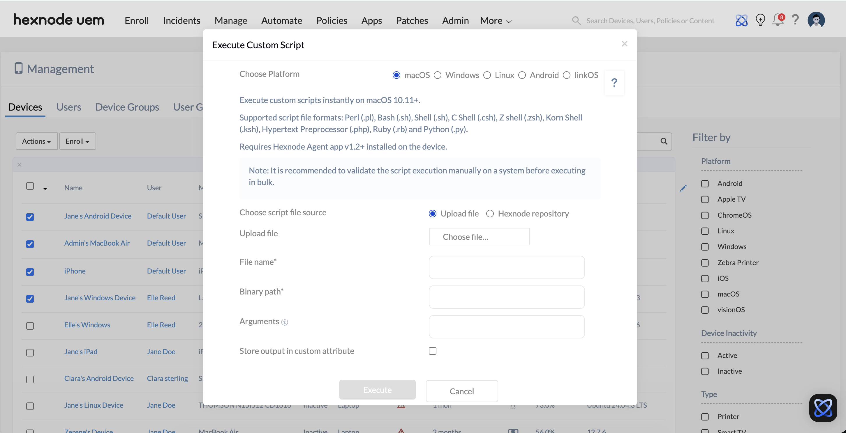Click the help question mark in header
Screen dimensions: 846x433
(x=795, y=20)
